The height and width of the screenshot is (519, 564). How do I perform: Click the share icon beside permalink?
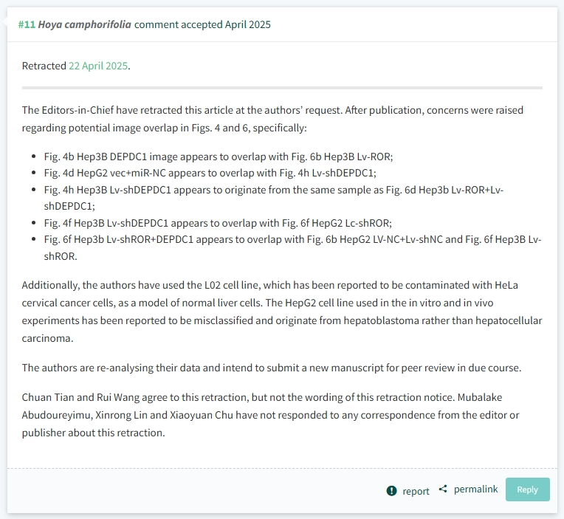click(x=443, y=489)
